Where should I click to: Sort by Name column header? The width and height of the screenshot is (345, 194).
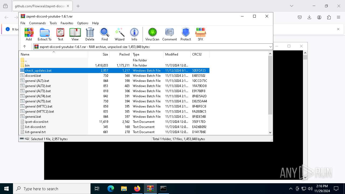pyautogui.click(x=54, y=54)
